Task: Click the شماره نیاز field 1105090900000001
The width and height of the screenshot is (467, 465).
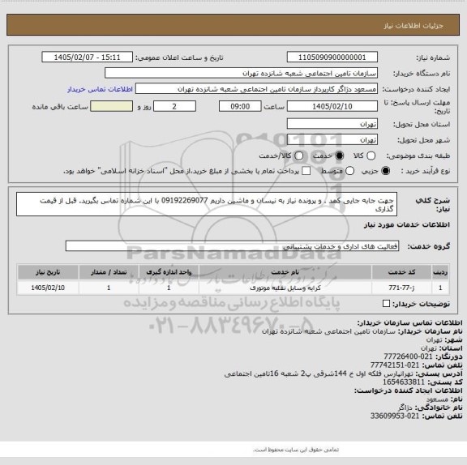Action: [332, 58]
